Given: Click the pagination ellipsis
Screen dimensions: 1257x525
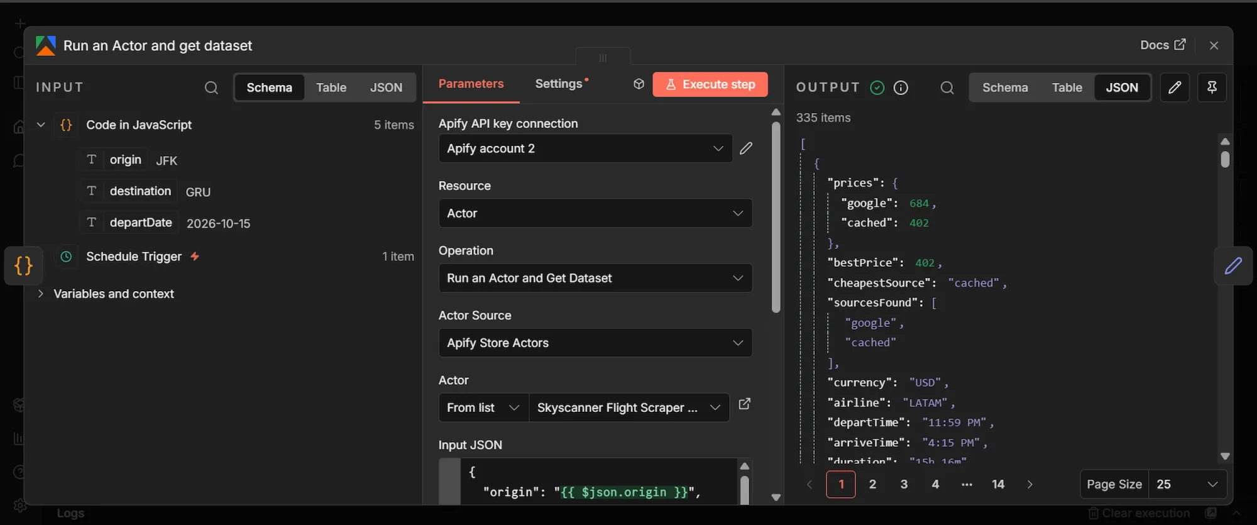Looking at the screenshot, I should point(967,484).
